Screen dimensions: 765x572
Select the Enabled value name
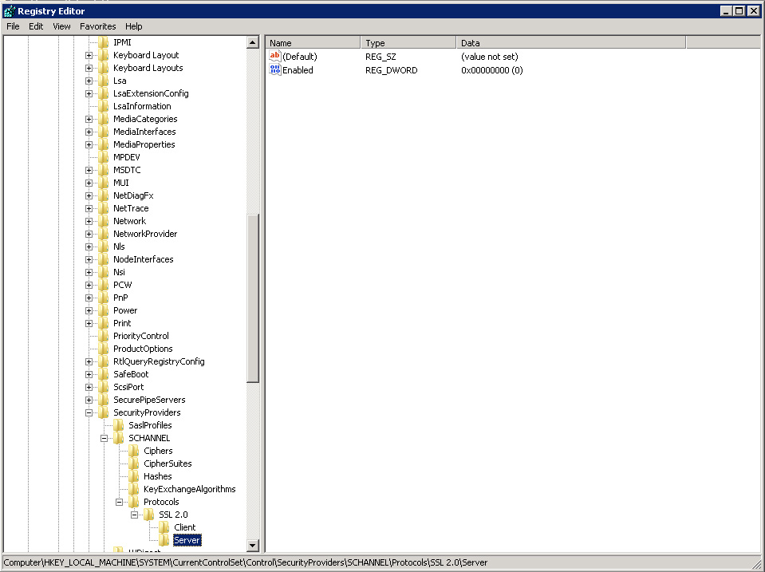tap(298, 70)
